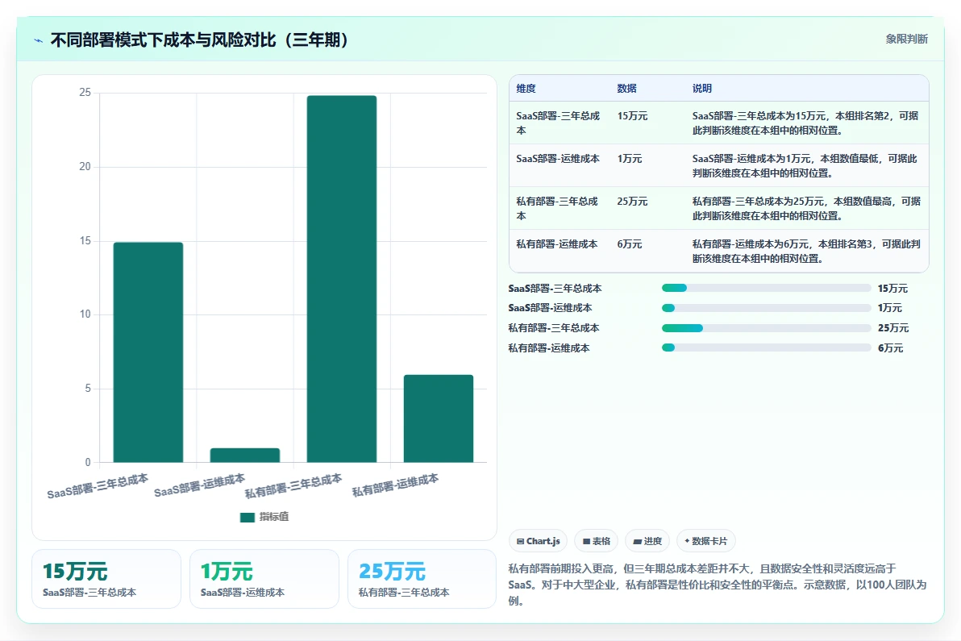Viewport: 961px width, 641px height.
Task: Click the y-axis value 5
Action: click(88, 389)
